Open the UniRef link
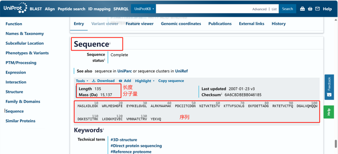Image resolution: width=338 pixels, height=154 pixels. pos(181,71)
